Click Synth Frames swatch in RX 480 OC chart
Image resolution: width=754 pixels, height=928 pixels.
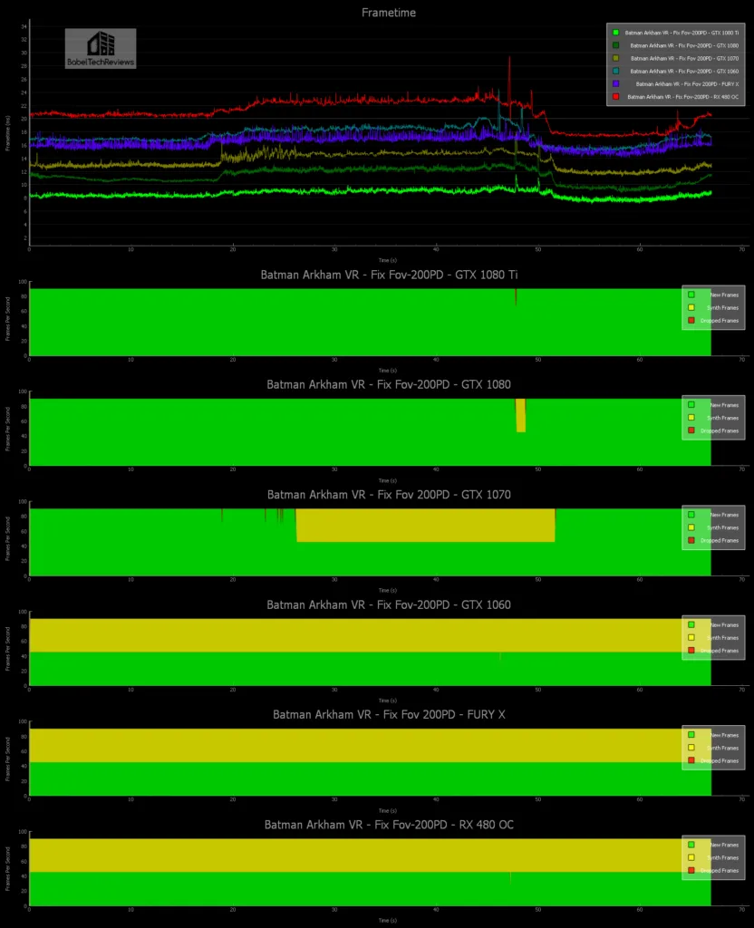pos(691,858)
